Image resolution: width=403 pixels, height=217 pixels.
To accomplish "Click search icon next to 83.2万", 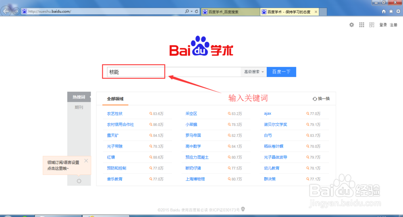I will [x=229, y=114].
